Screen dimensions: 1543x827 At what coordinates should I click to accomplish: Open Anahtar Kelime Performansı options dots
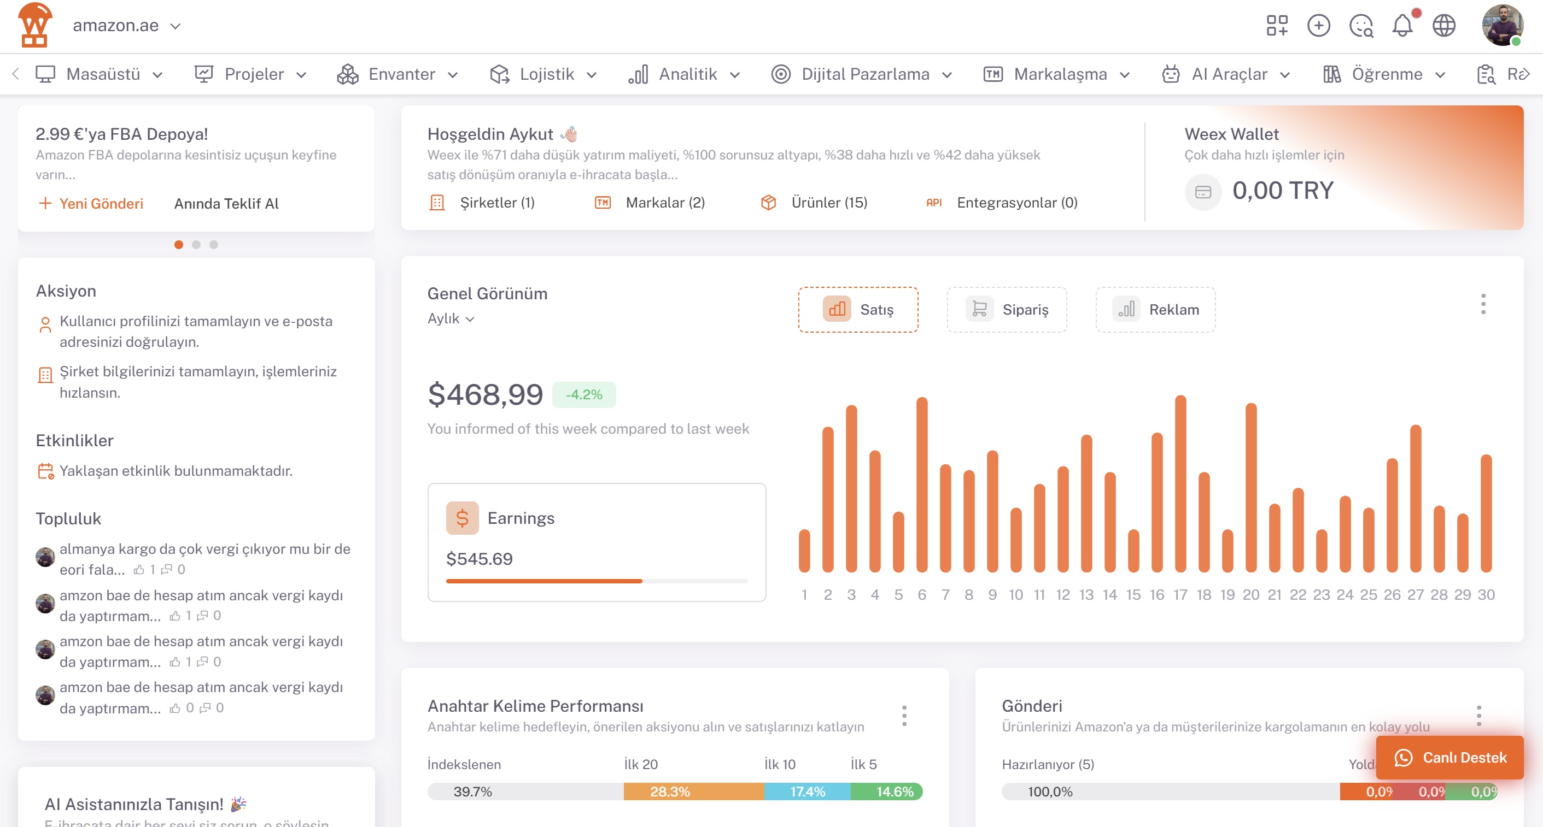coord(904,716)
